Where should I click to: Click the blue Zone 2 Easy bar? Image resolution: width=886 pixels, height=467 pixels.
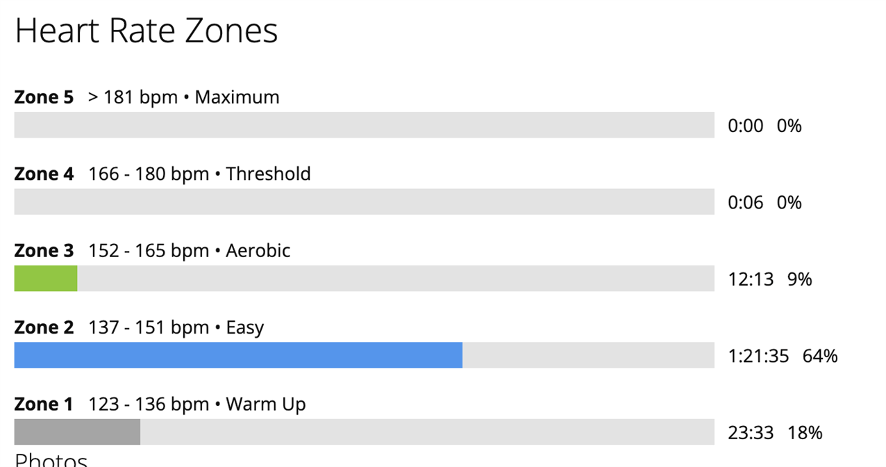click(238, 355)
